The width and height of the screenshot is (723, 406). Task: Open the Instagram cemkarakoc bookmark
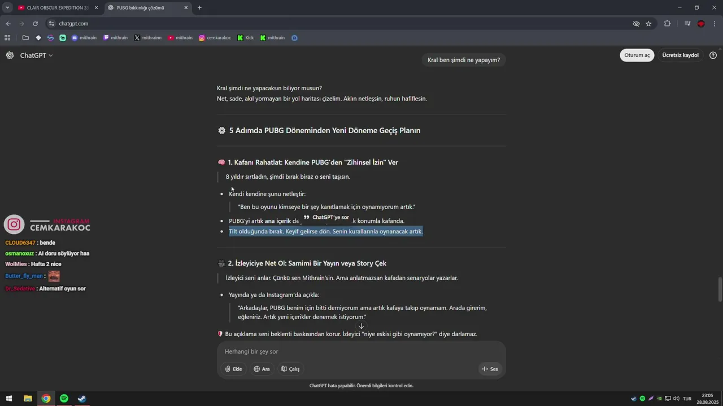215,38
